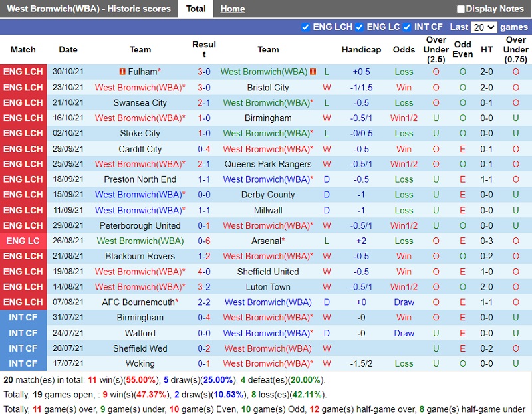Click the ENG LC league cell in Arsenal row
This screenshot has width=532, height=414.
point(23,241)
